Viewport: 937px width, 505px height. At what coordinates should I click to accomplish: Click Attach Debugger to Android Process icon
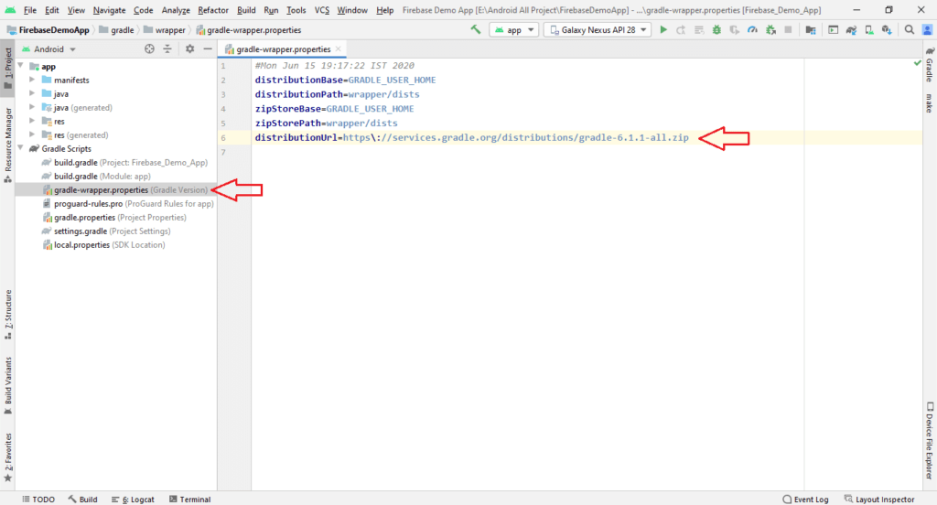pyautogui.click(x=770, y=29)
